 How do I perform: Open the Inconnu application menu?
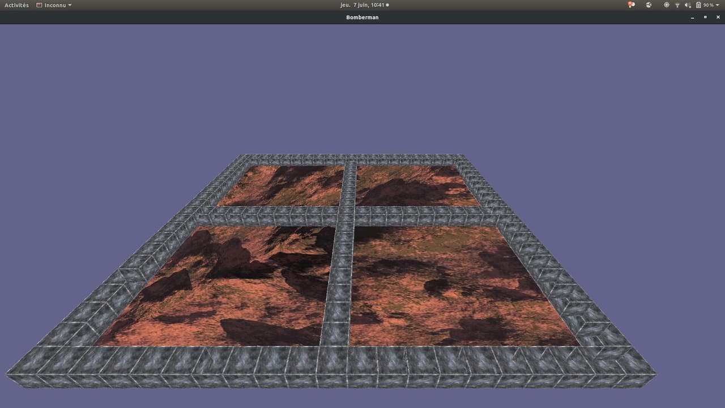point(54,5)
